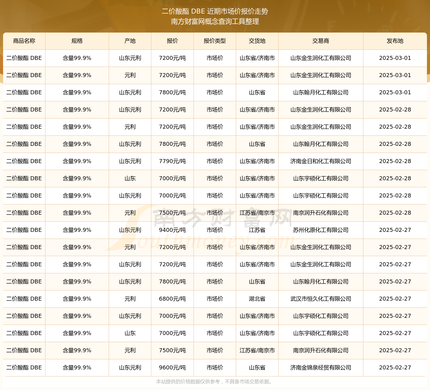430x390 pixels.
Task: Click the 7500元/吨 price dated 2025-02-28
Action: [172, 213]
